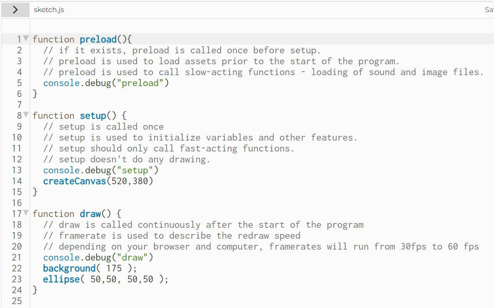
Task: Click line number 14 in gutter
Action: [x=17, y=181]
